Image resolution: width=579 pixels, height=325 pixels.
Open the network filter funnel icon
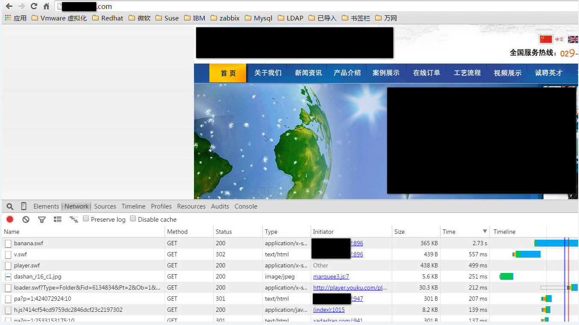pos(41,219)
